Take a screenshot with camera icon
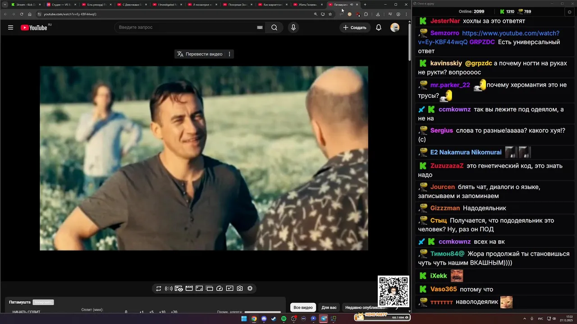577x324 pixels. (240, 288)
